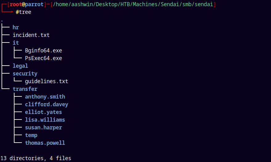Click the working directory path in prompt
Screen dimensions: 271x162
click(x=133, y=4)
